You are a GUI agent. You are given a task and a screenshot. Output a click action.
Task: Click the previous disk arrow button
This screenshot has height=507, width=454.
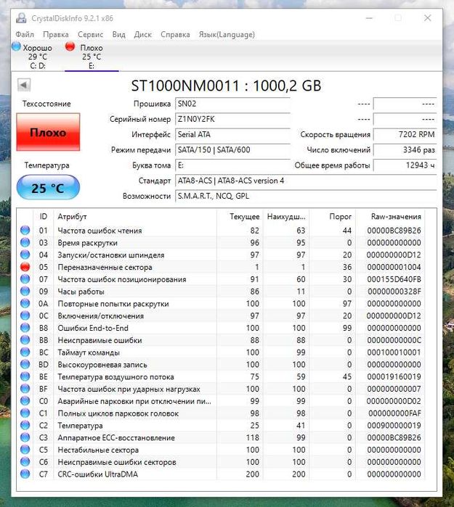pos(24,85)
